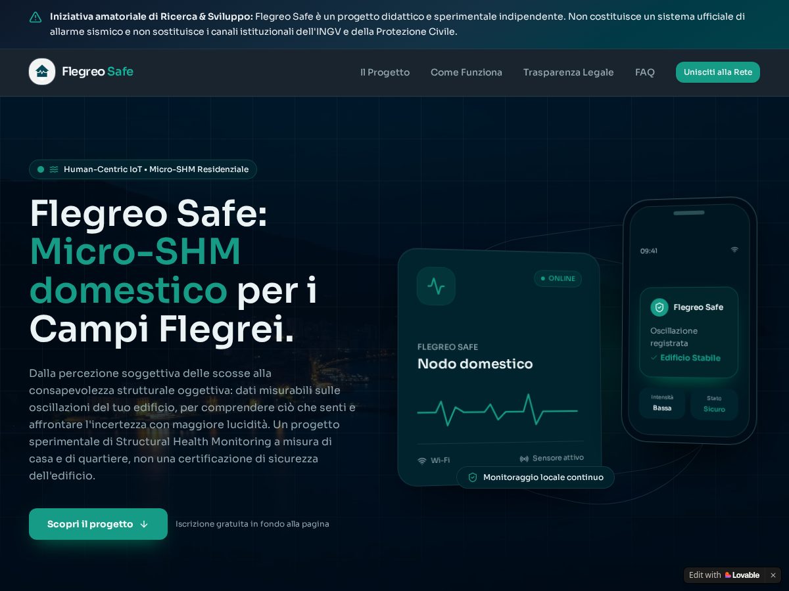
Task: Click the Campi Flegrei. heading line
Action: [x=162, y=329]
